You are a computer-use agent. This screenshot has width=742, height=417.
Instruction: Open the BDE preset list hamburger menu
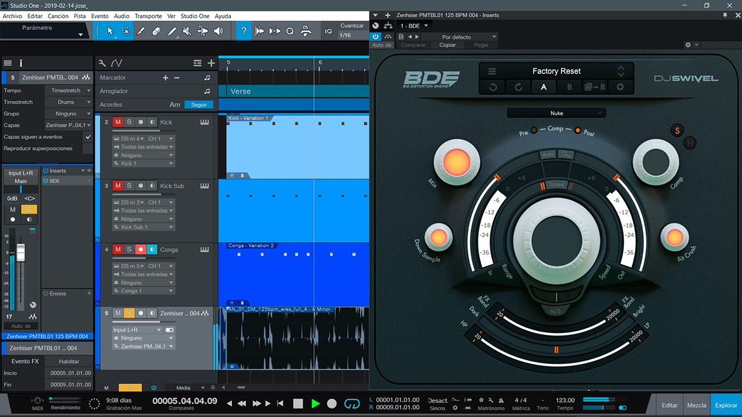492,71
